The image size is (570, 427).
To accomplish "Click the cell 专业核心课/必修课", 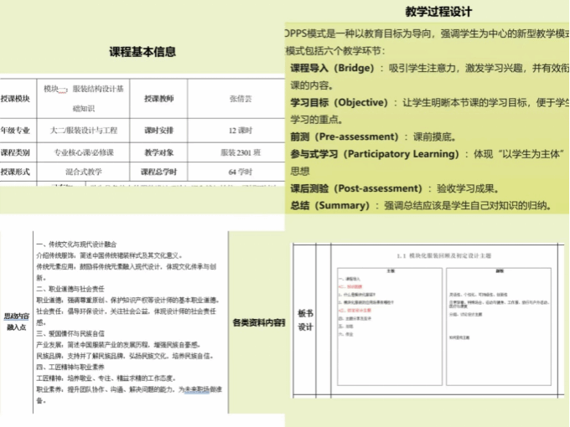I will [x=84, y=152].
